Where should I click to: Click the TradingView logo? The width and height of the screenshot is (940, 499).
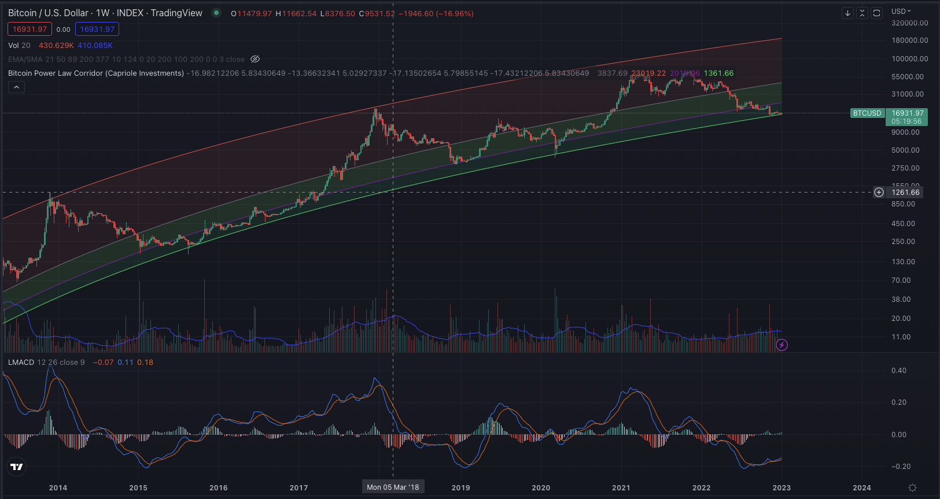click(x=17, y=467)
